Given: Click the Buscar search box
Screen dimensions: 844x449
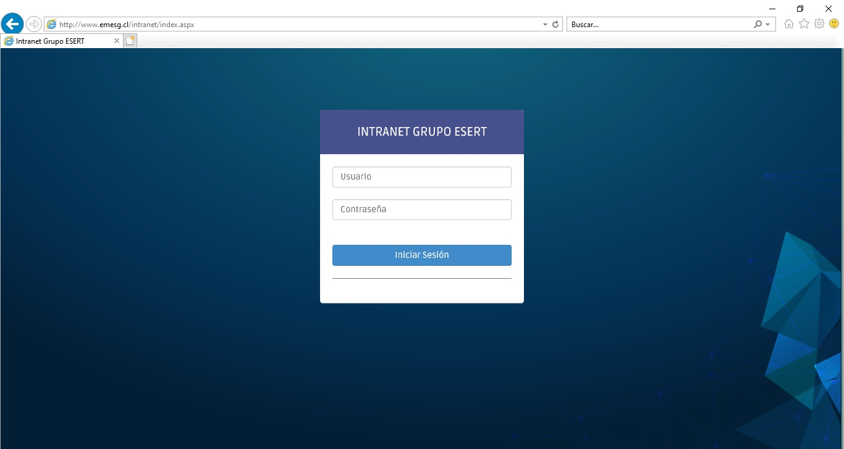Looking at the screenshot, I should tap(658, 25).
